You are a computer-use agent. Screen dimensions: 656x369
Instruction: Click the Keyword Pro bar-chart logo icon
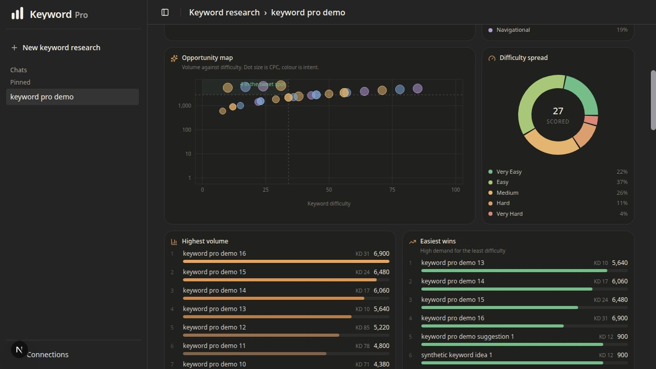pos(17,13)
